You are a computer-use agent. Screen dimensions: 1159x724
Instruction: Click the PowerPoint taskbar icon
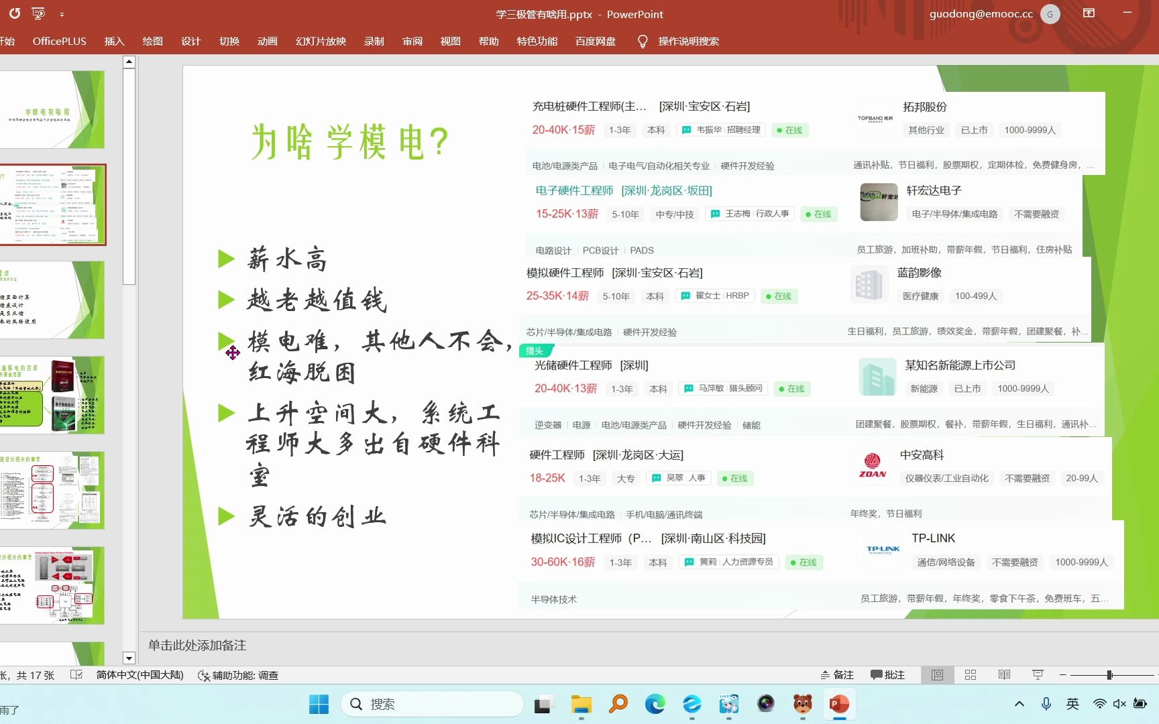(x=839, y=704)
